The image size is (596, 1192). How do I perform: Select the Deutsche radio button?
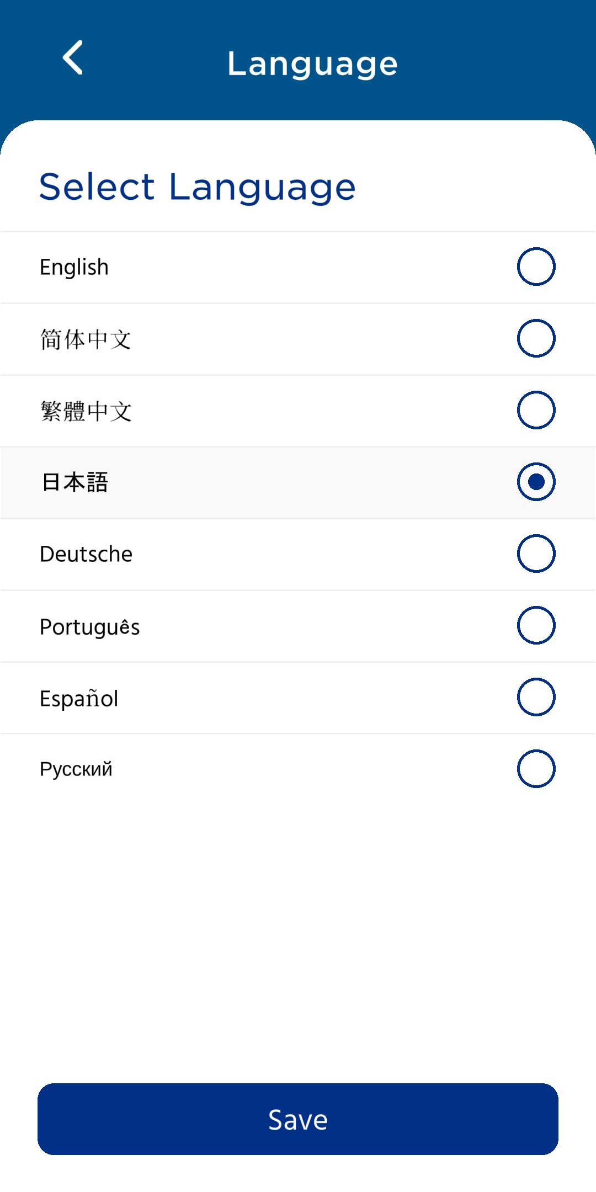pos(536,554)
